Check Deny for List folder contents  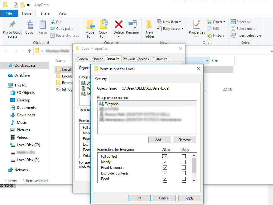tap(184, 173)
